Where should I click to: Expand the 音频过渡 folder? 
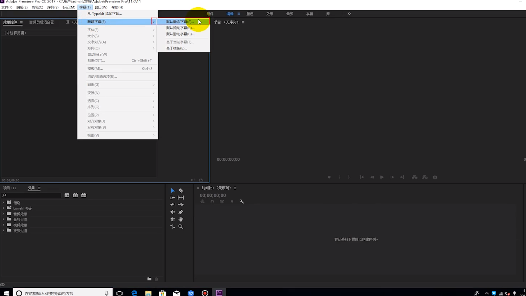4,219
